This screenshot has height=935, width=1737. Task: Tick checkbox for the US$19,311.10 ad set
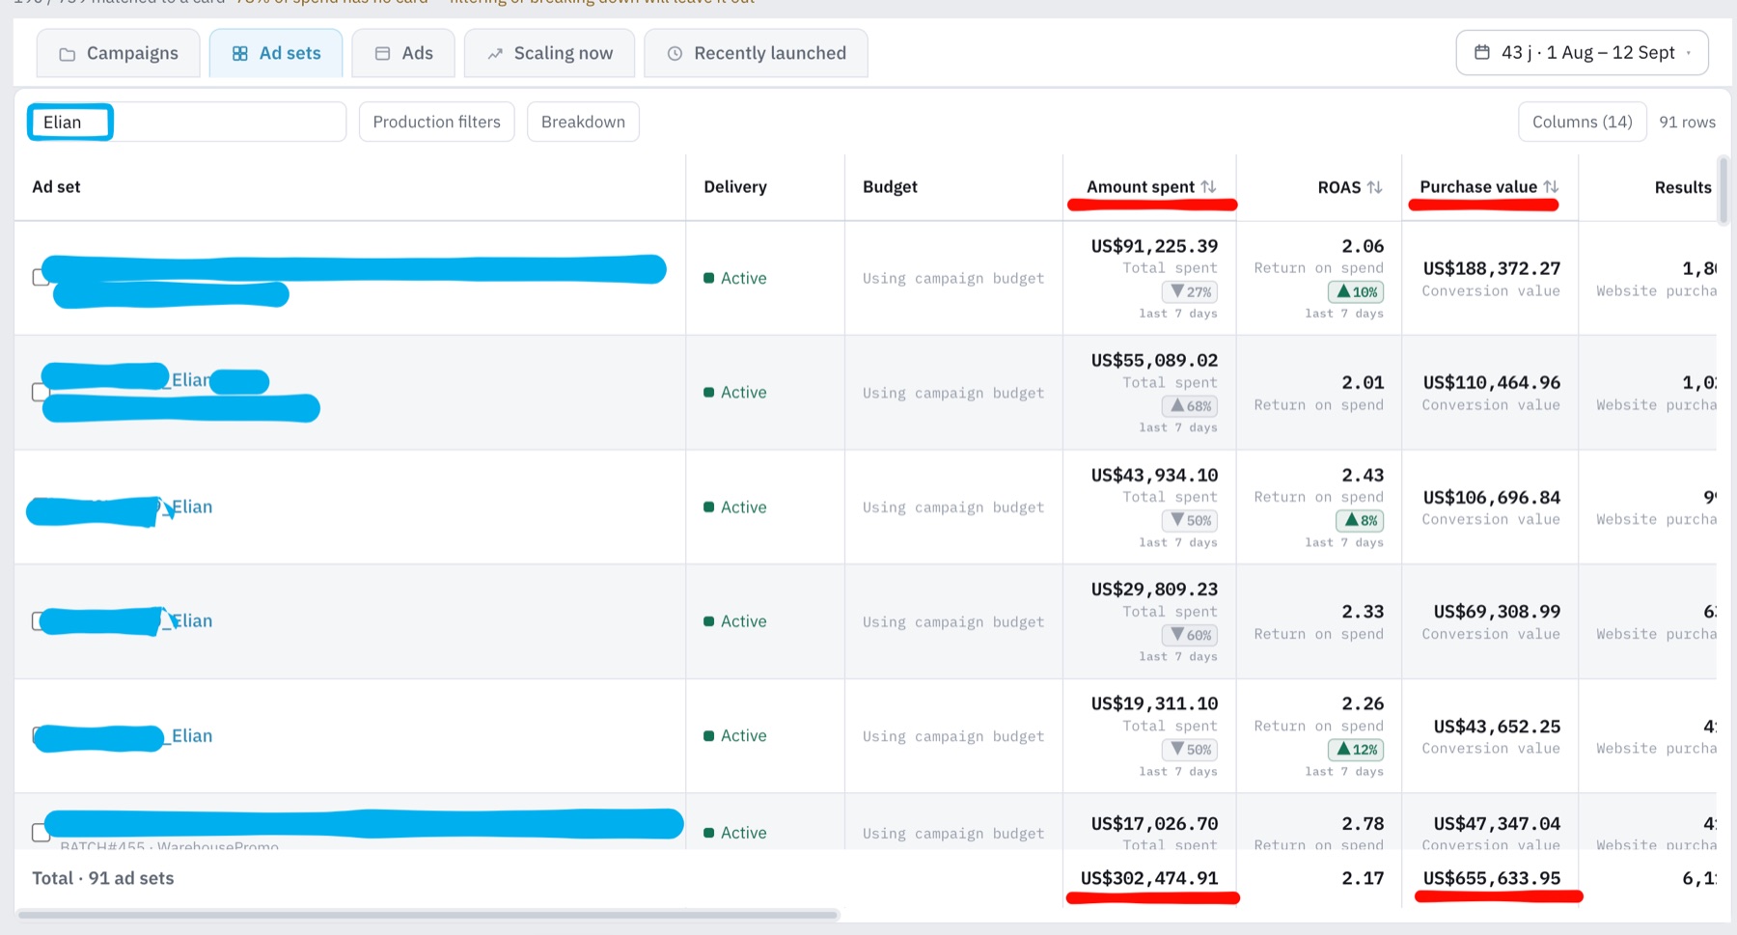(x=38, y=738)
